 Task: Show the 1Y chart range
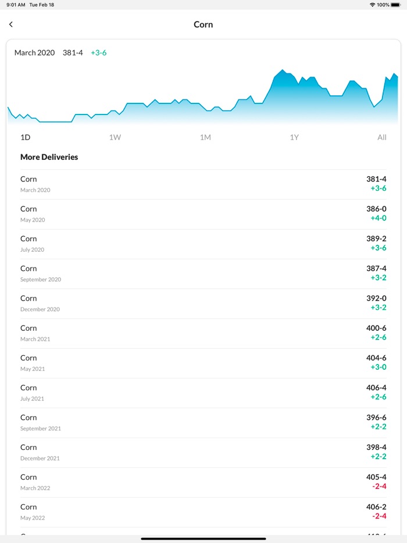(294, 138)
